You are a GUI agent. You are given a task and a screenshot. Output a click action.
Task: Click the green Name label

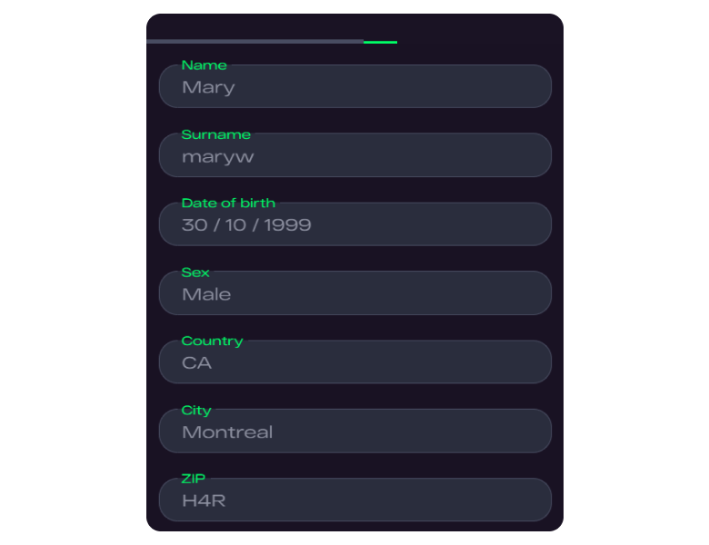point(204,65)
